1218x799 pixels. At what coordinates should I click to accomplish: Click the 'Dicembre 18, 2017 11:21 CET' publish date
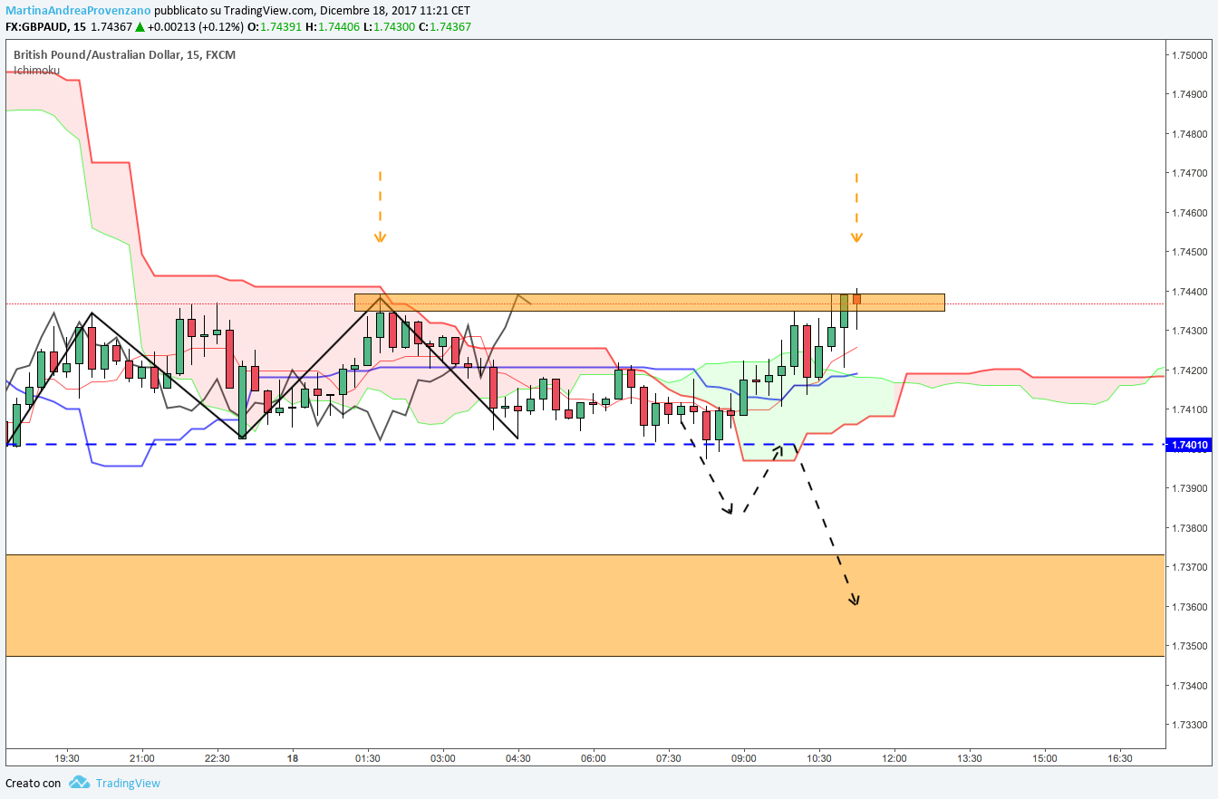click(392, 10)
